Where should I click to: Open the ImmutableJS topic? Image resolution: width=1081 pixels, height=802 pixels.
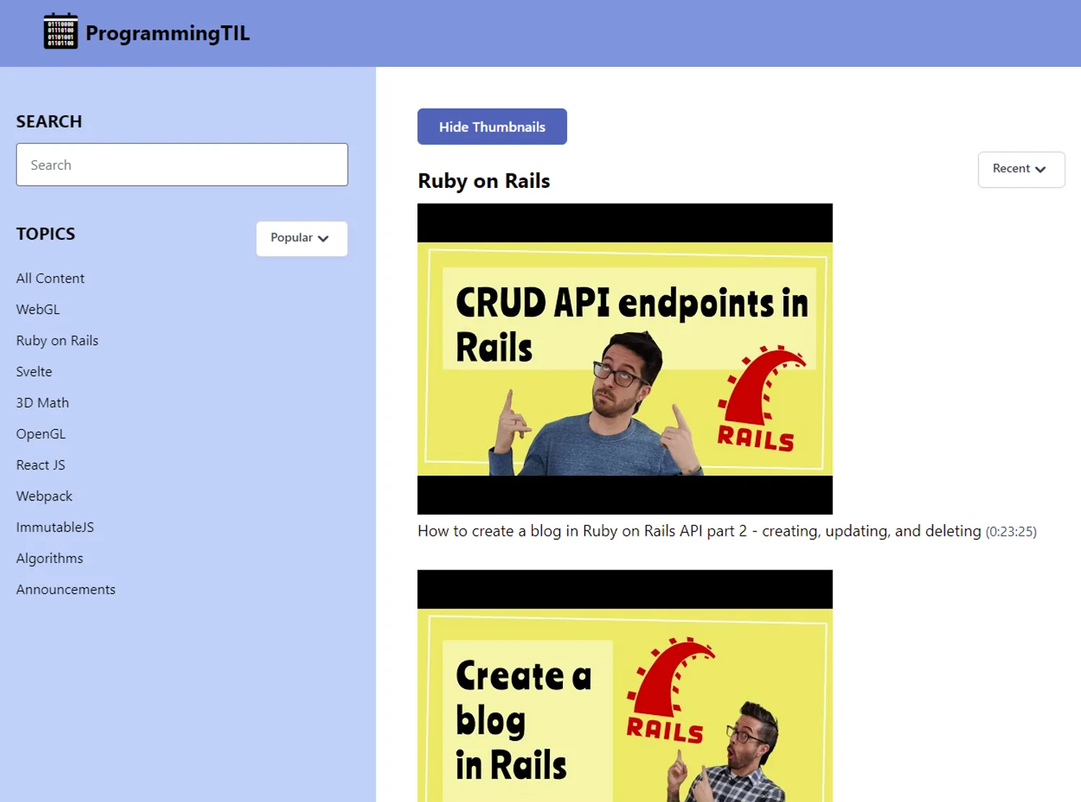click(55, 527)
